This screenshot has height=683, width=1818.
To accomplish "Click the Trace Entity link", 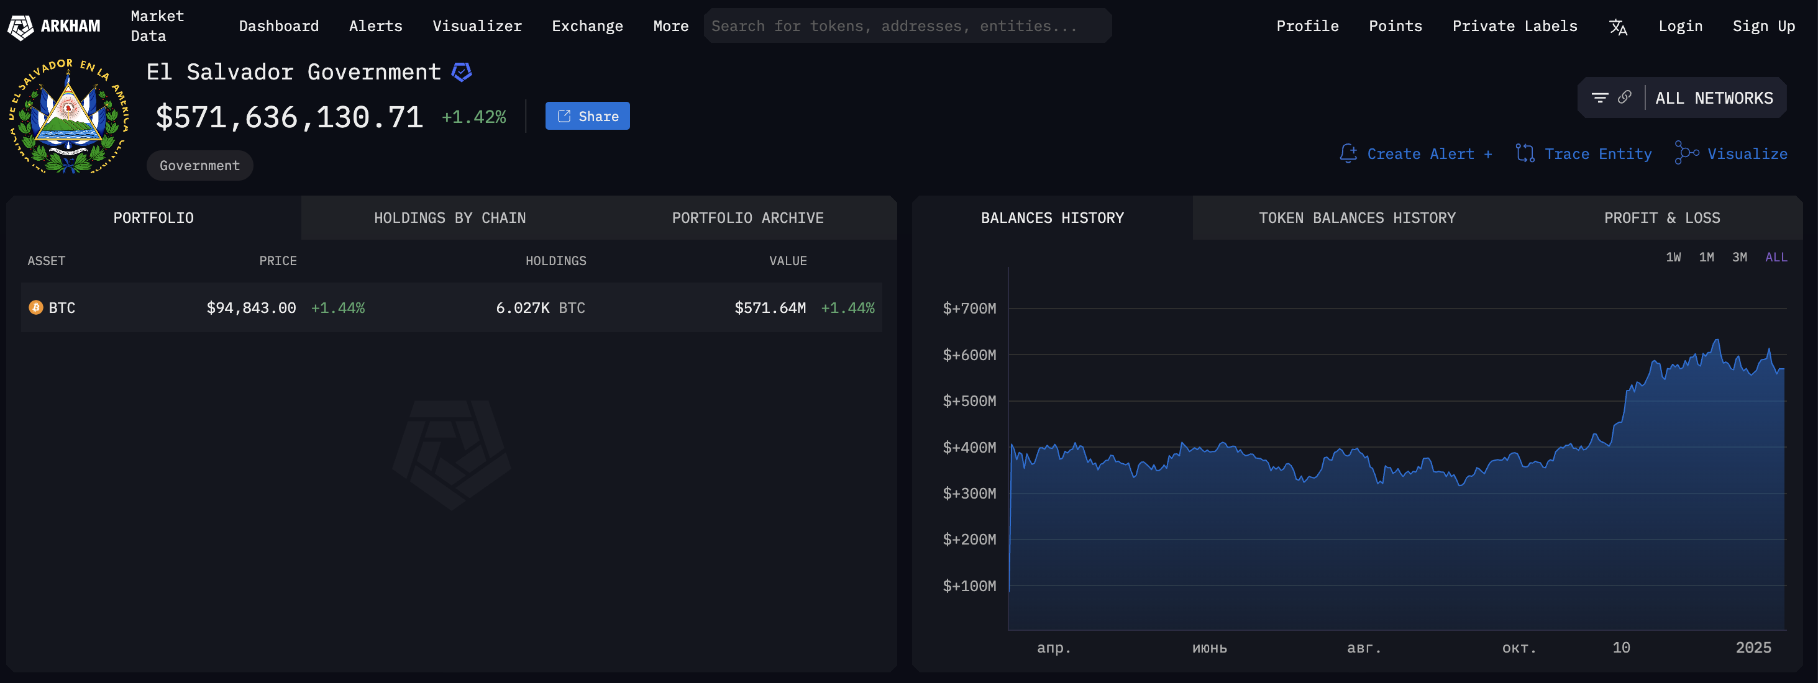I will (x=1584, y=154).
